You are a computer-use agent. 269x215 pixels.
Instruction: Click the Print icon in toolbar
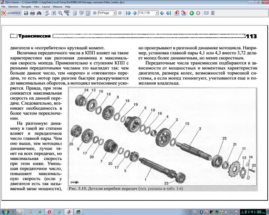pyautogui.click(x=32, y=13)
